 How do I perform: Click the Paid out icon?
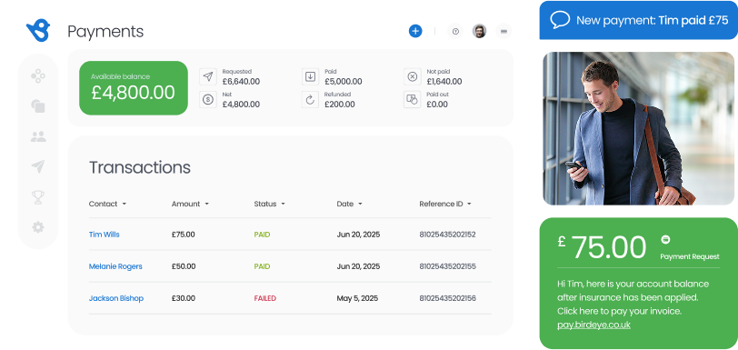tap(413, 99)
